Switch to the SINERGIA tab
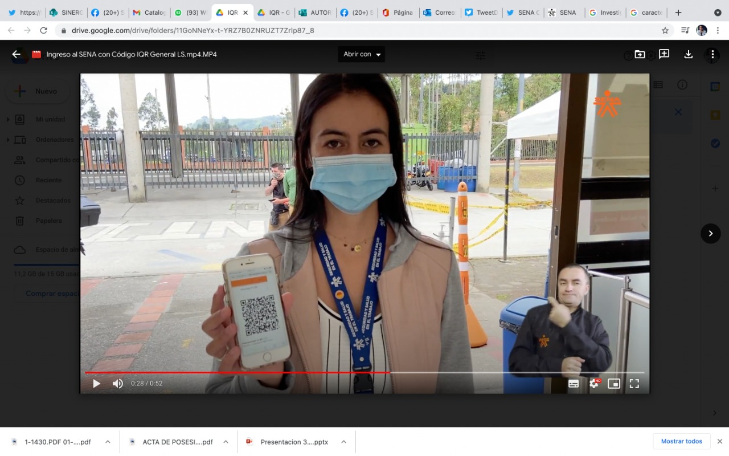Image resolution: width=729 pixels, height=456 pixels. (66, 13)
